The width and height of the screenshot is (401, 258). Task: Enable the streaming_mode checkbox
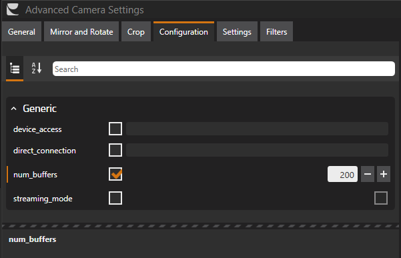115,198
